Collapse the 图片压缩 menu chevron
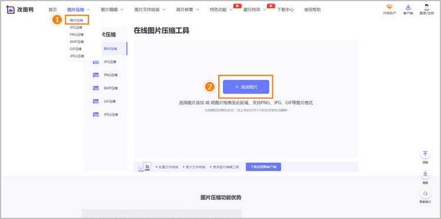This screenshot has height=219, width=441. 88,10
